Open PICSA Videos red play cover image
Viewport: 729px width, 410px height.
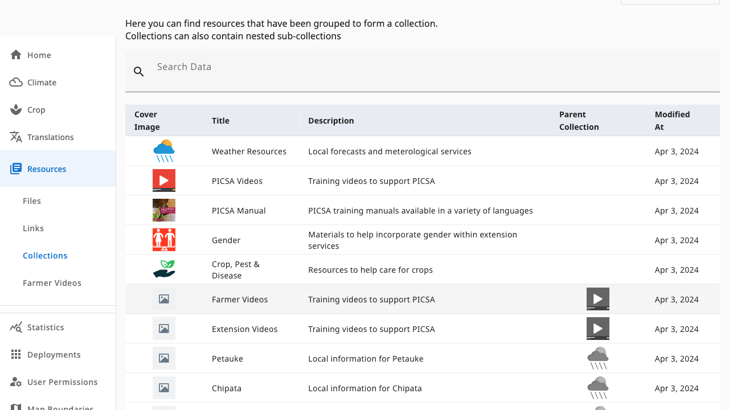pos(164,181)
